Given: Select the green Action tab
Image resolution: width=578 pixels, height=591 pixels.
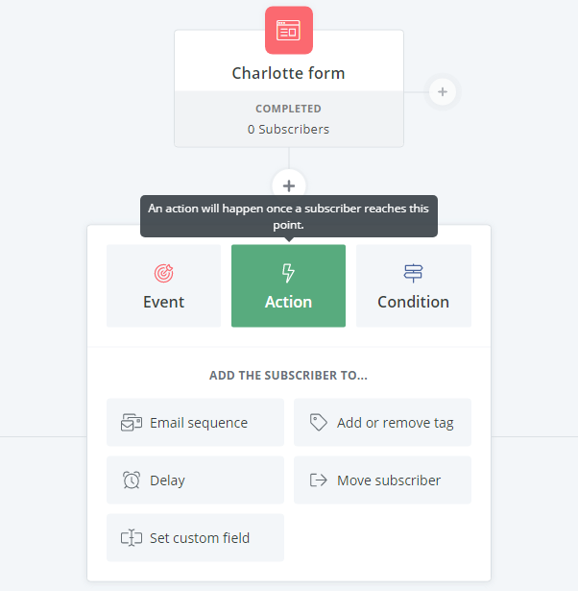Looking at the screenshot, I should (289, 286).
